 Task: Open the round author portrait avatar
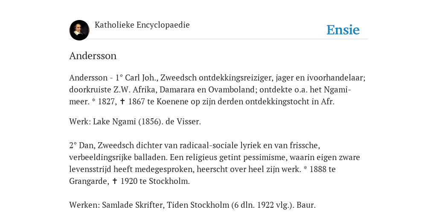tap(79, 30)
